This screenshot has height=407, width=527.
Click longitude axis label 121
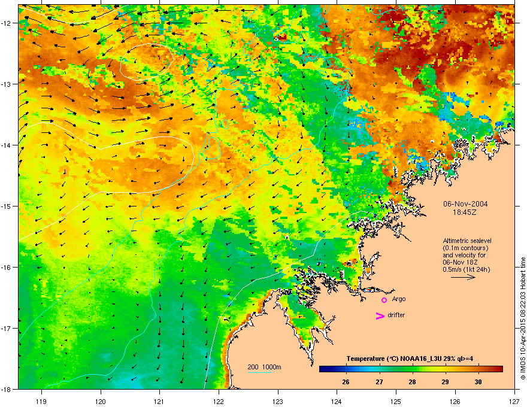click(x=159, y=401)
